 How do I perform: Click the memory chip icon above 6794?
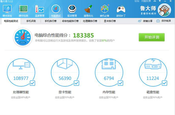click(x=109, y=64)
